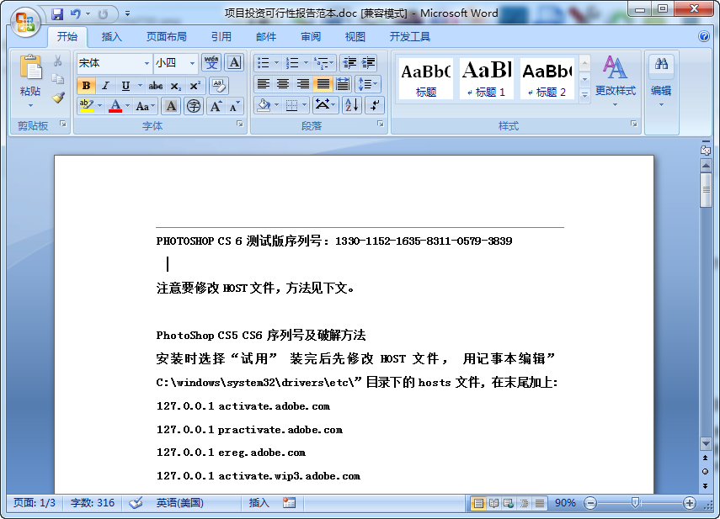Click the vertical scrollbar down arrow

706,443
